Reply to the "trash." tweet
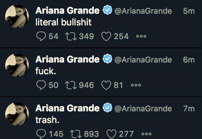The width and height of the screenshot is (202, 139). [41, 134]
